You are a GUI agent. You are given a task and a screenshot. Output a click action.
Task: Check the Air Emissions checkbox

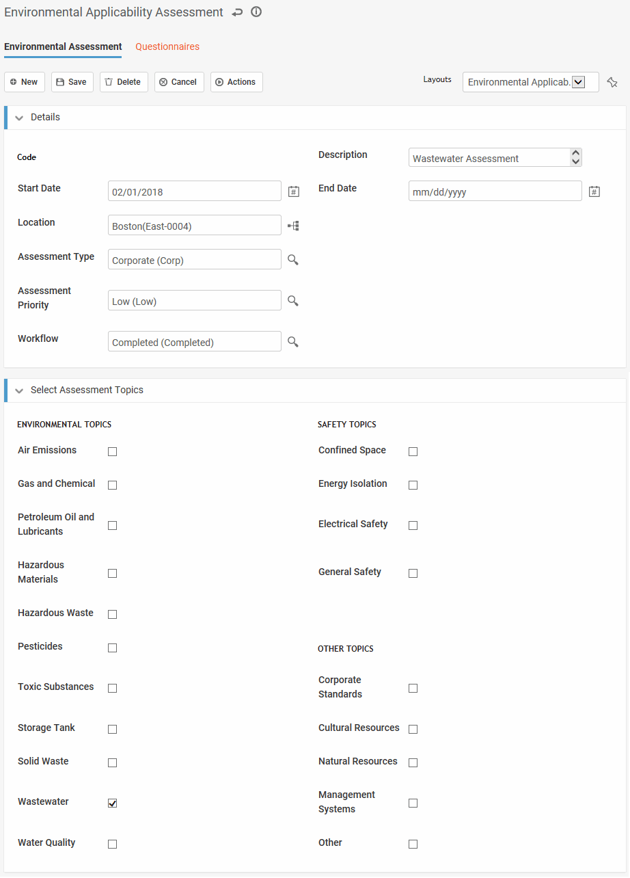click(113, 451)
